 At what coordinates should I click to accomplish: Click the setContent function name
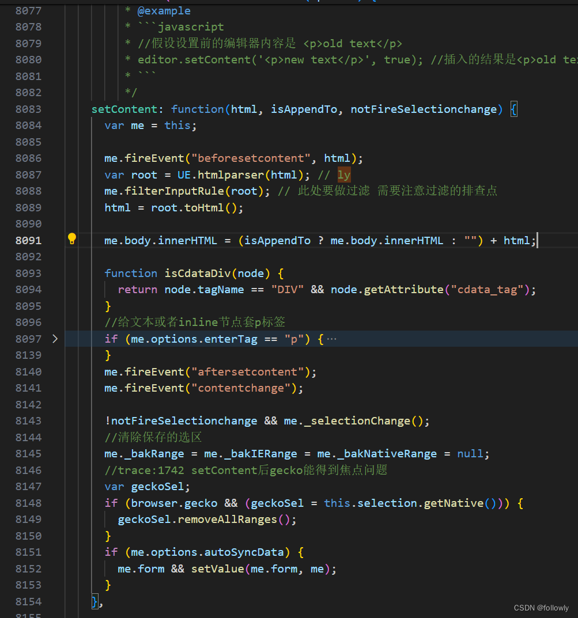124,109
